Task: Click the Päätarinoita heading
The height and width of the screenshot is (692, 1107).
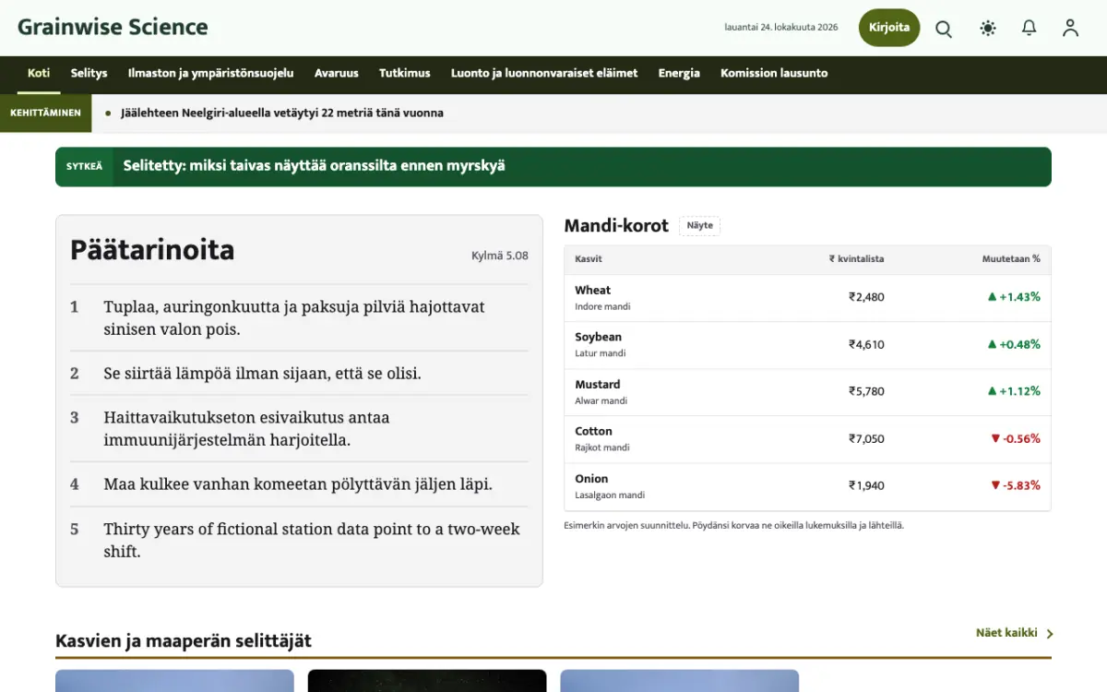Action: tap(152, 250)
